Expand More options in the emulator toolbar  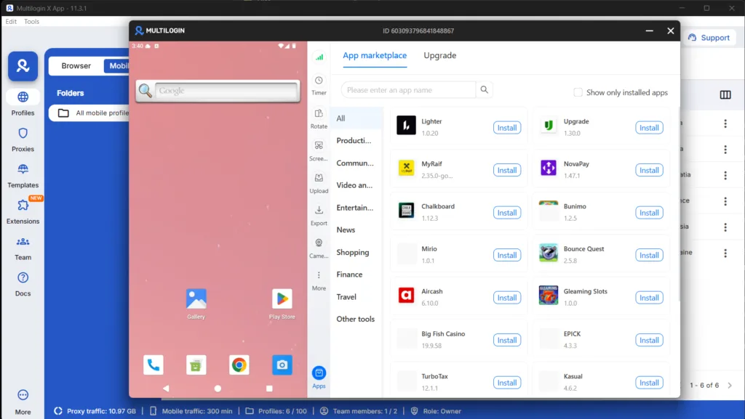tap(319, 278)
